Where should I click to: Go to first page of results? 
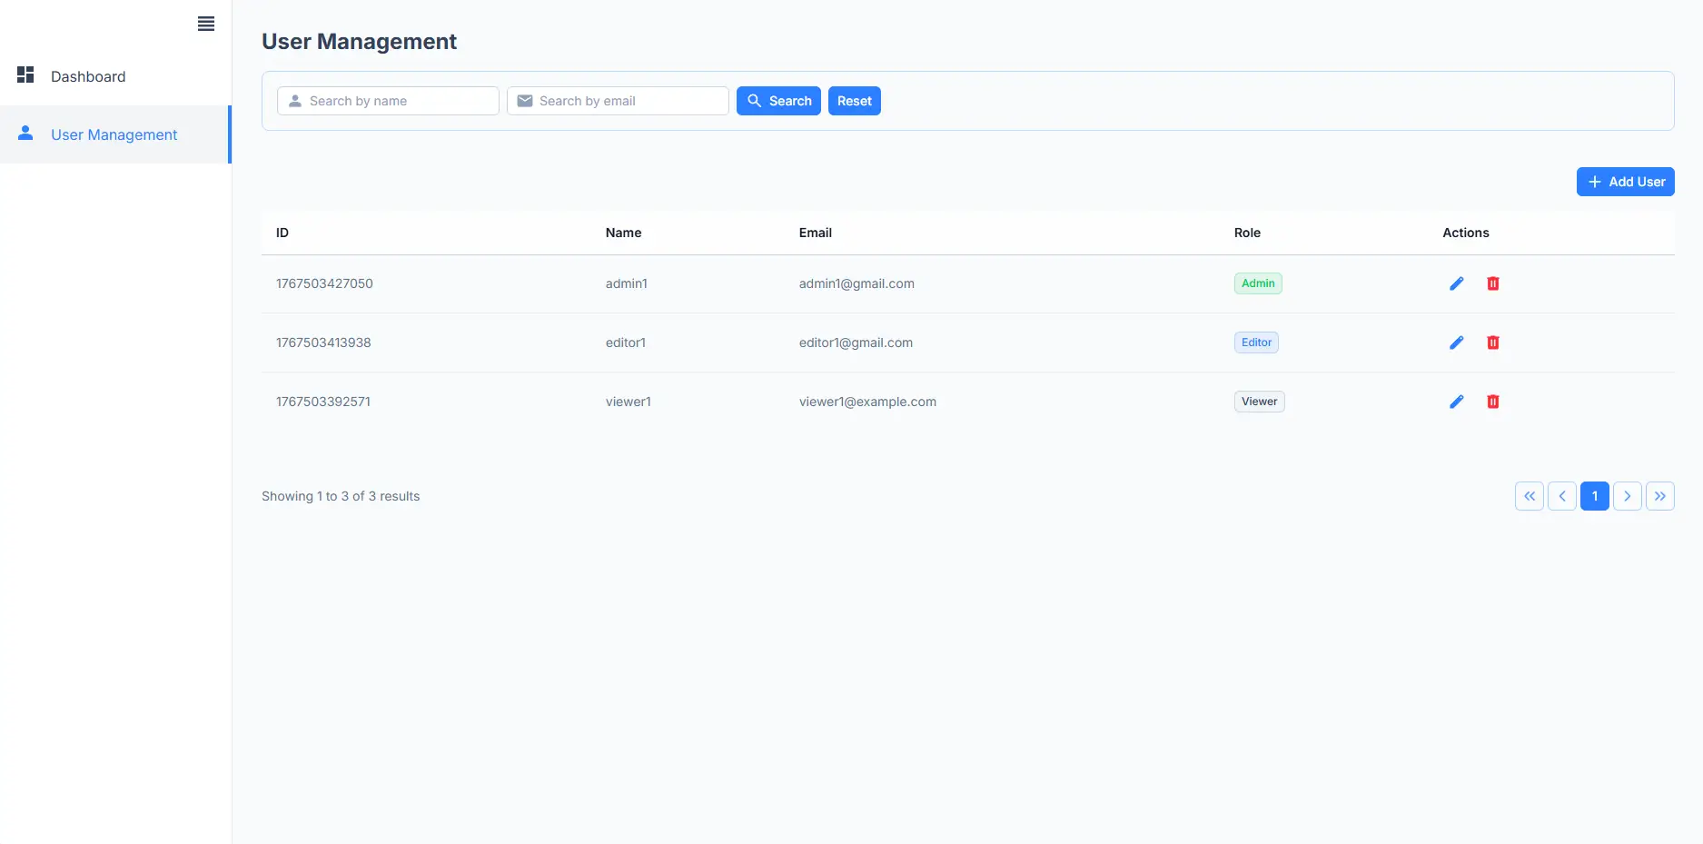(x=1529, y=496)
